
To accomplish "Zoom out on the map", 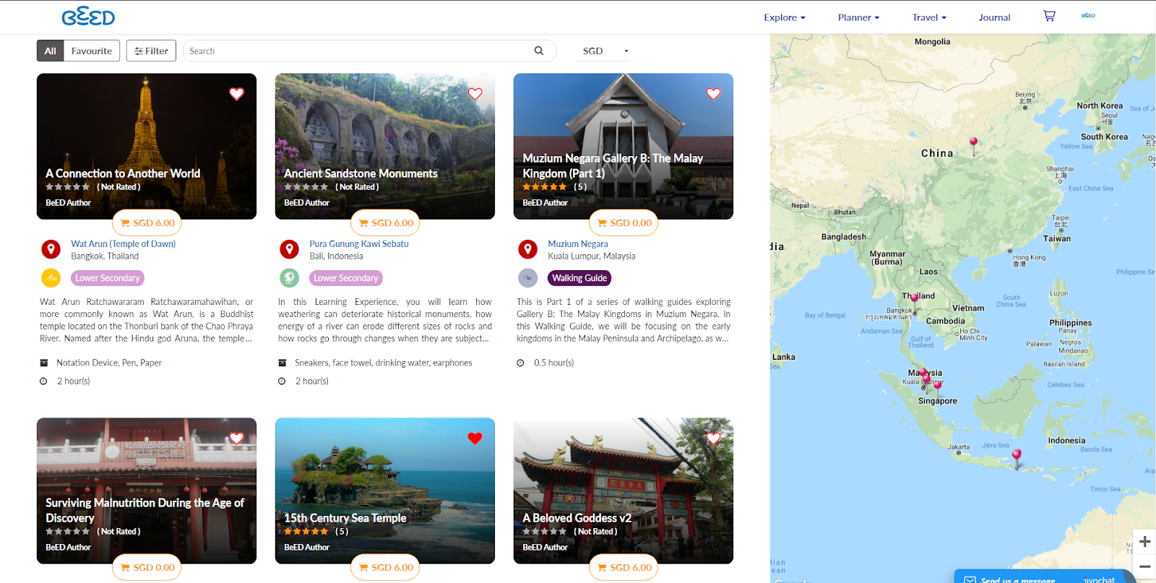I will [x=1144, y=566].
